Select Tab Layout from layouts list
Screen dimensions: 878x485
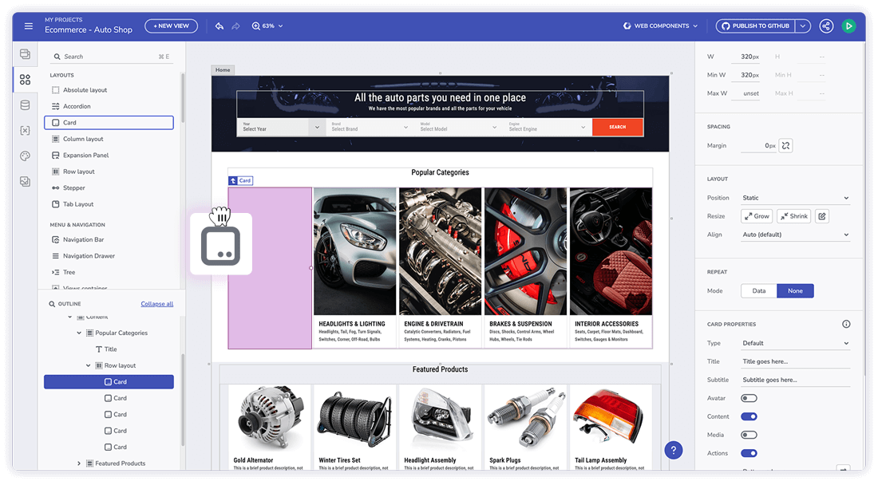tap(78, 204)
